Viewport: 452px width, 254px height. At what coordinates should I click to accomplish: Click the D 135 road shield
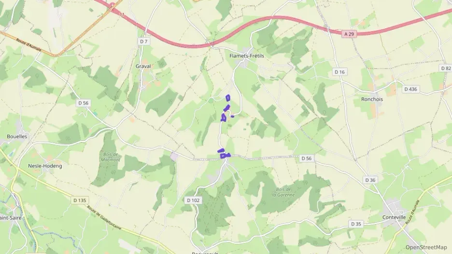coord(80,200)
